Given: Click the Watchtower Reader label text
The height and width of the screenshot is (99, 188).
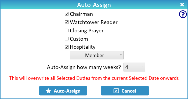Looking at the screenshot, I should tap(94, 22).
